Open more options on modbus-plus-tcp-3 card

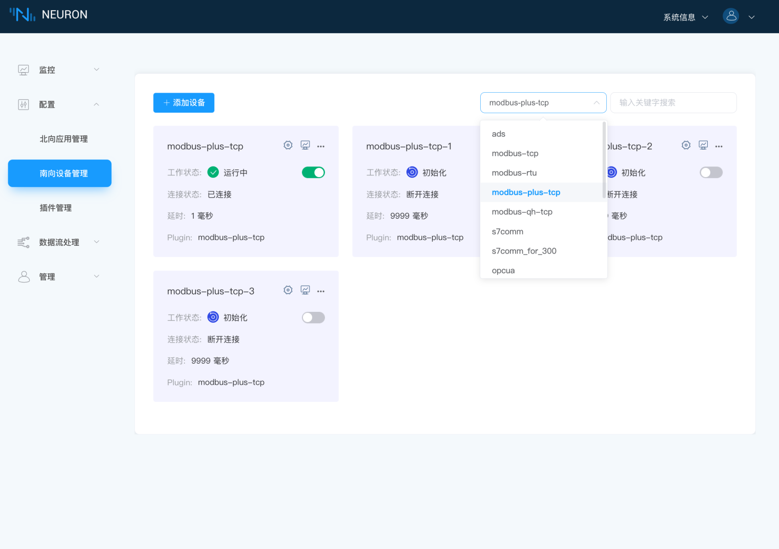[x=321, y=291]
